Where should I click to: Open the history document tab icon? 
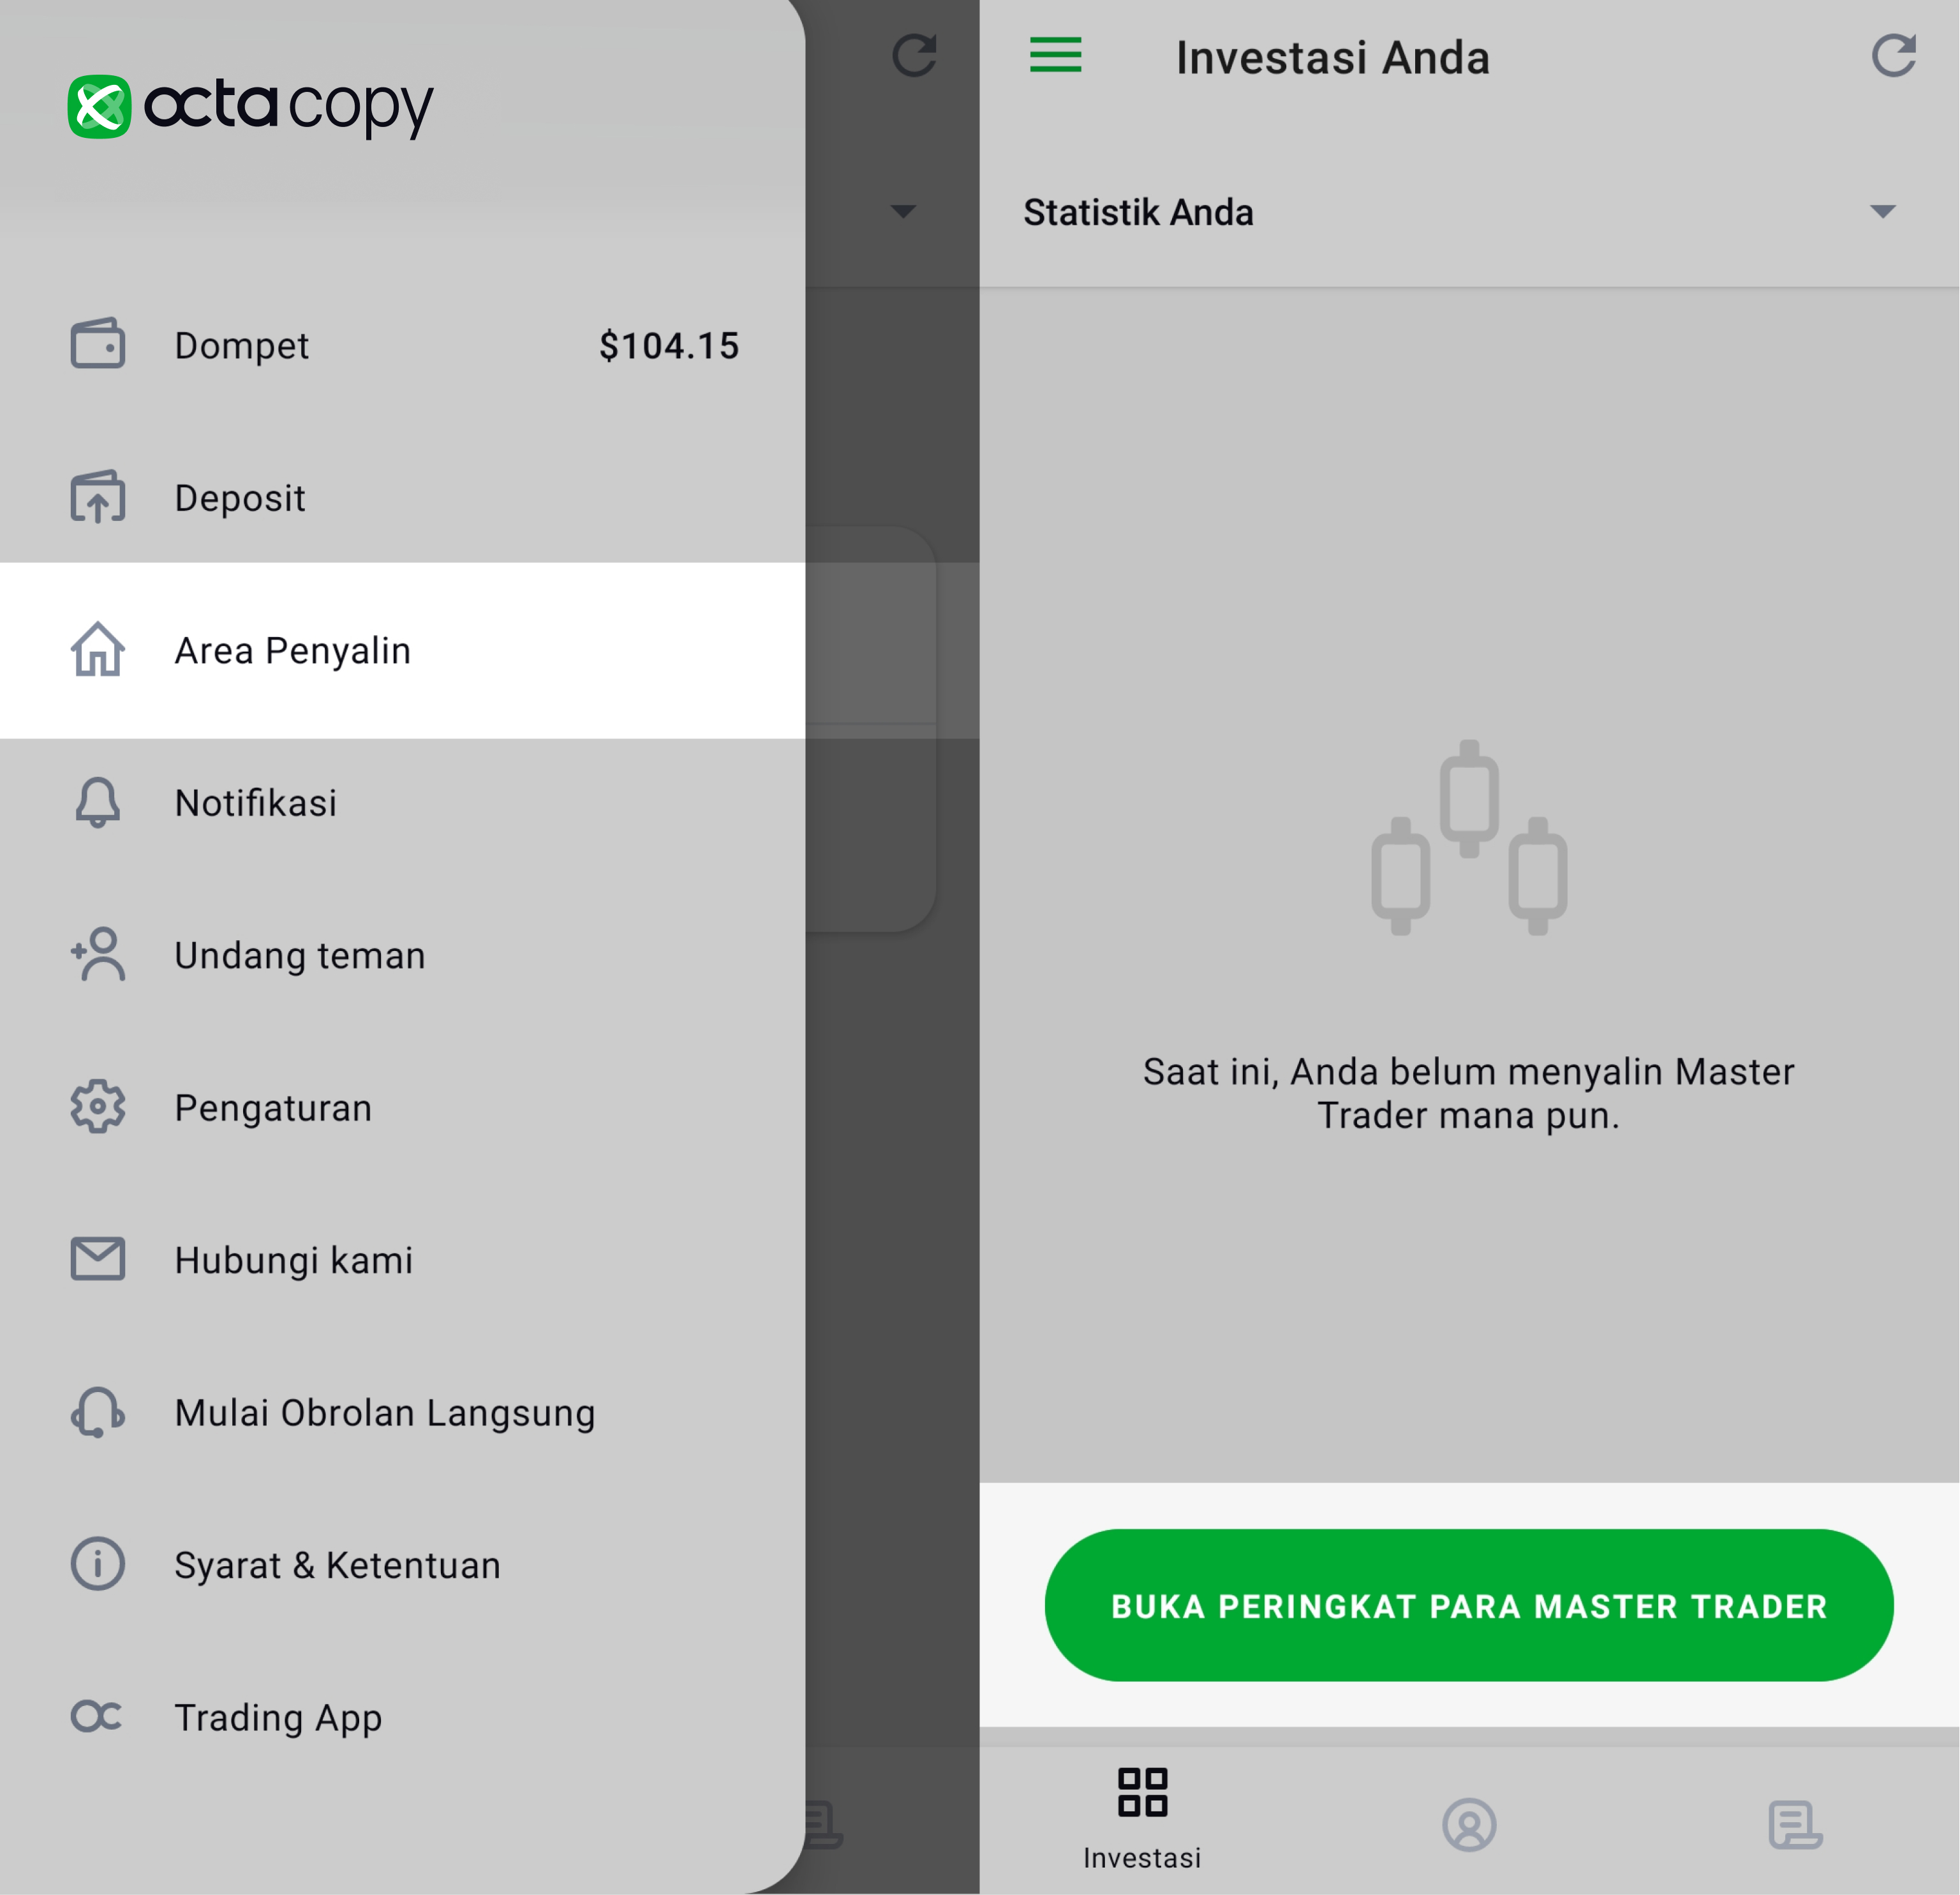tap(1795, 1825)
